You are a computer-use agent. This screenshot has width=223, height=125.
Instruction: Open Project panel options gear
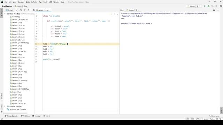pyautogui.click(x=33, y=10)
